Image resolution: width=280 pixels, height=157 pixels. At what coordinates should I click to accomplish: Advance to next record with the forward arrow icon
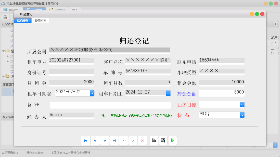105,140
